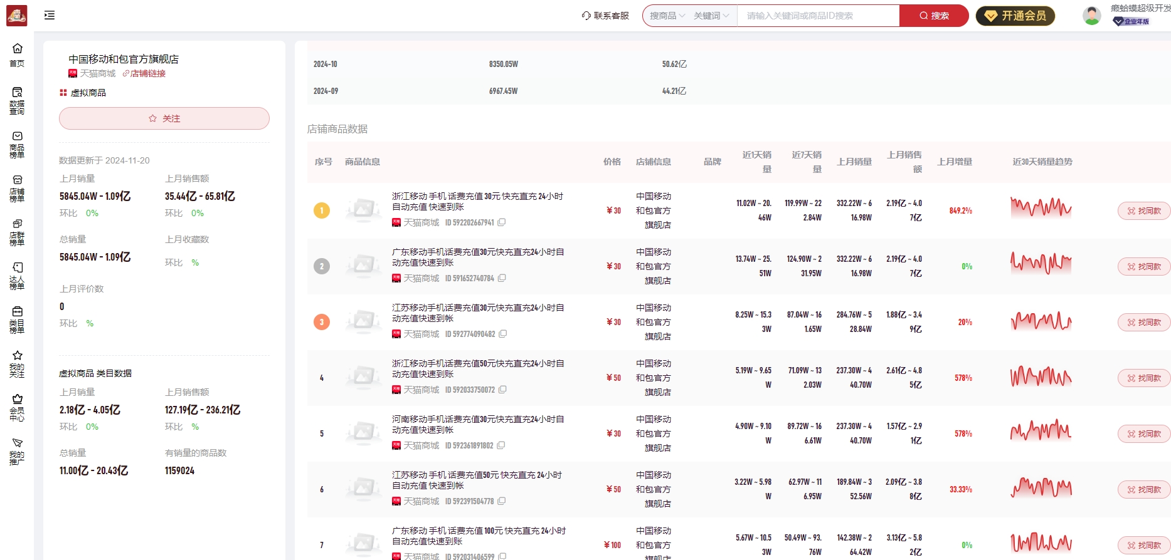The height and width of the screenshot is (560, 1171).
Task: Click 找同款 for the first-ranked product
Action: click(1143, 211)
